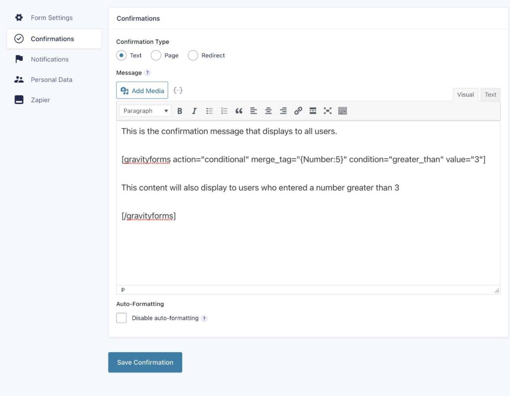Viewport: 510px width, 396px height.
Task: Switch to the Text editor tab
Action: tap(491, 95)
